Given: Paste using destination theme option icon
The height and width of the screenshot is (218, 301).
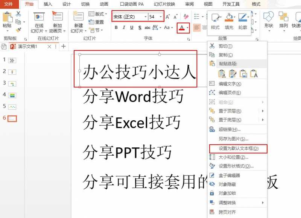Looking at the screenshot, I should pyautogui.click(x=222, y=74).
